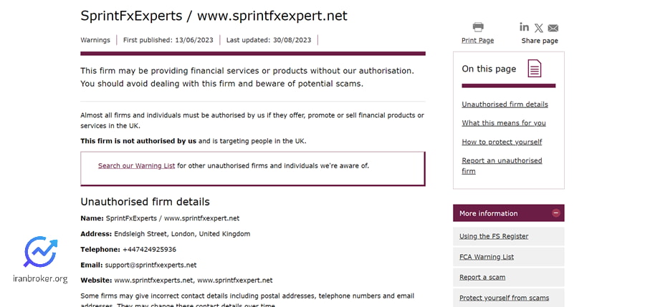Share page via LinkedIn icon

[524, 27]
